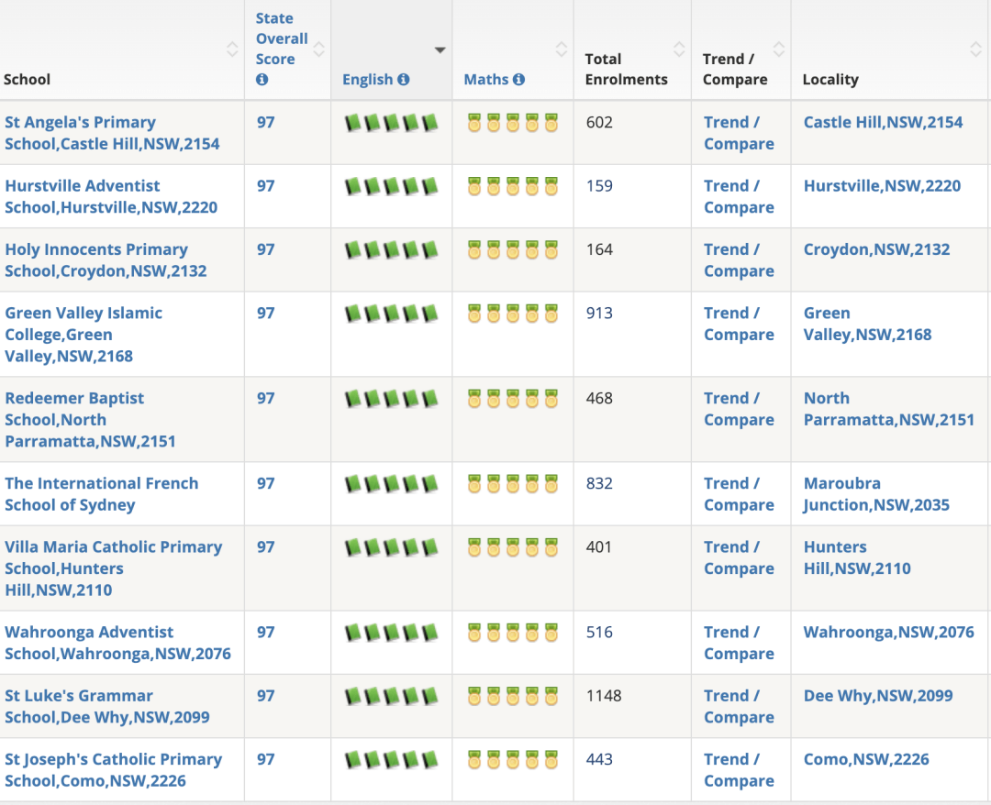This screenshot has width=991, height=805.
Task: Click enrolment value 832
Action: (599, 483)
